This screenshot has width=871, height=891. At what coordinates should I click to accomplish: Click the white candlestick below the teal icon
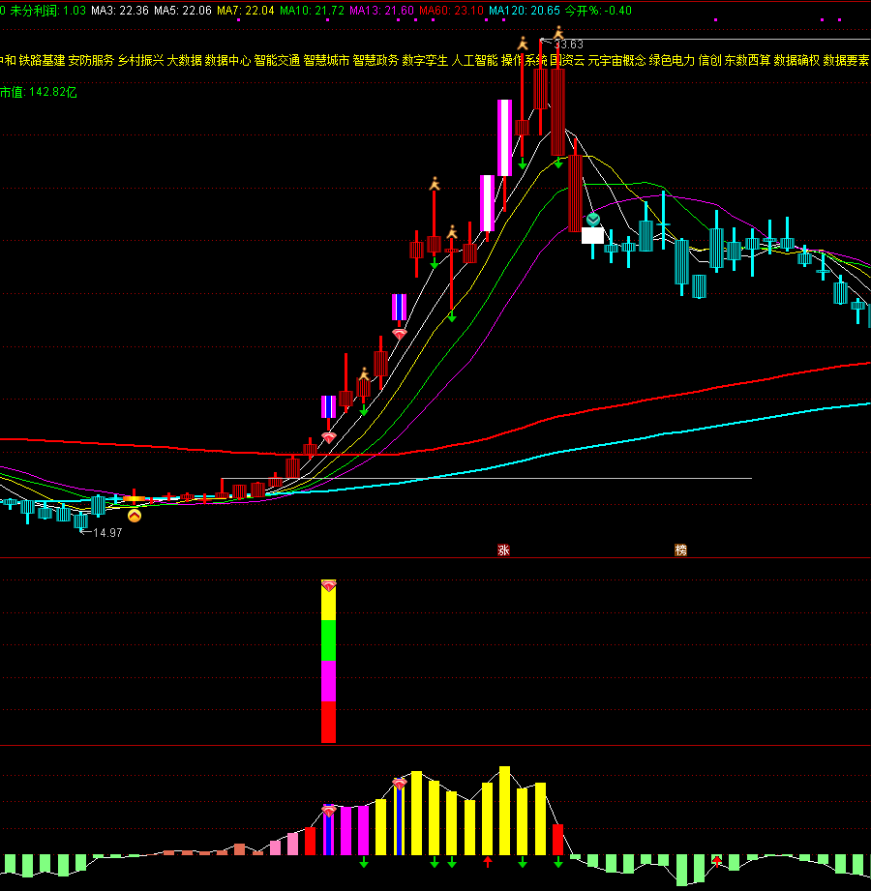592,235
